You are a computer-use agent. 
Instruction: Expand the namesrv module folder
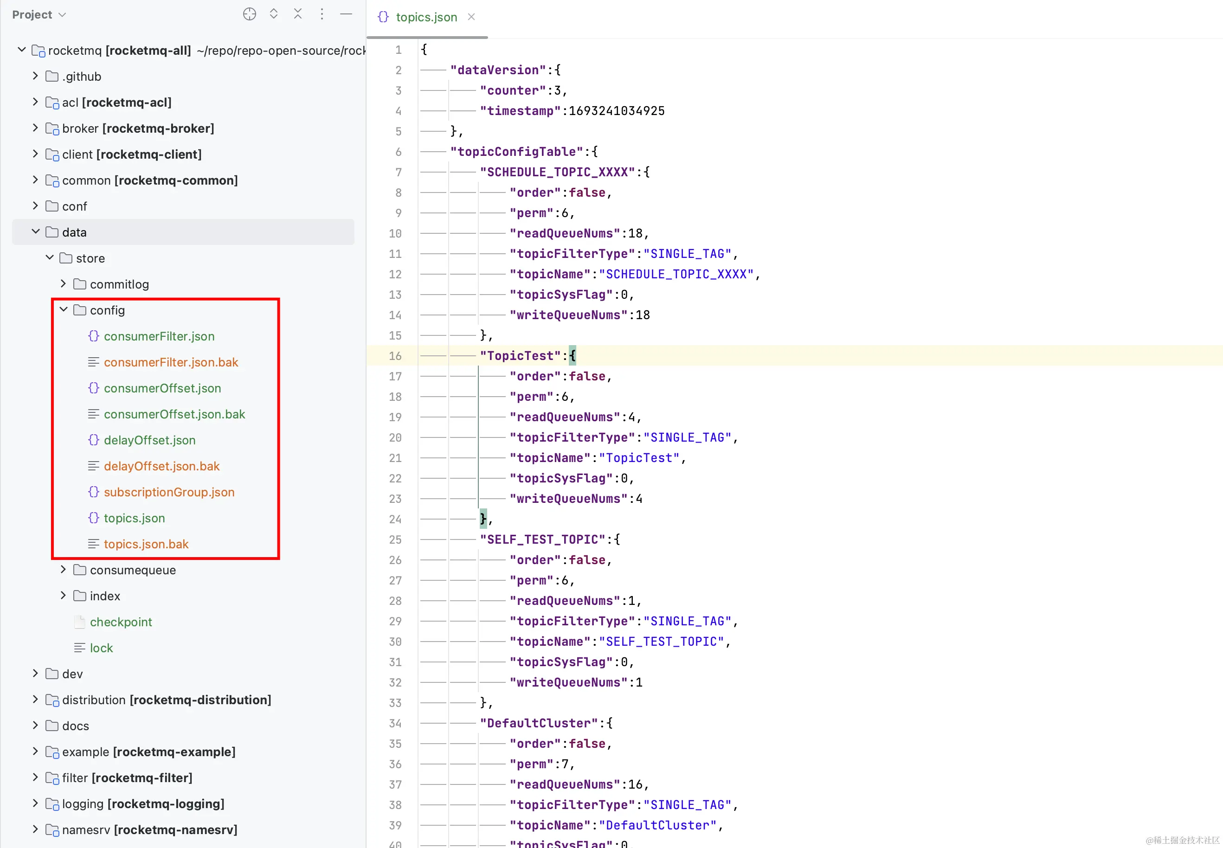36,829
